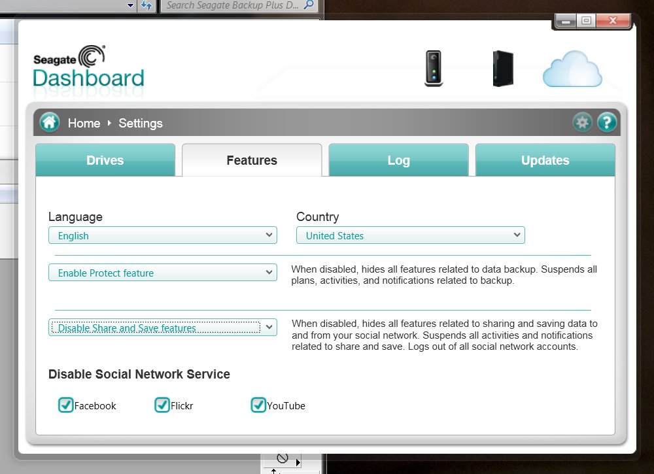Click the refresh arrows in Explorer window
Viewport: 654px width, 474px height.
(146, 5)
